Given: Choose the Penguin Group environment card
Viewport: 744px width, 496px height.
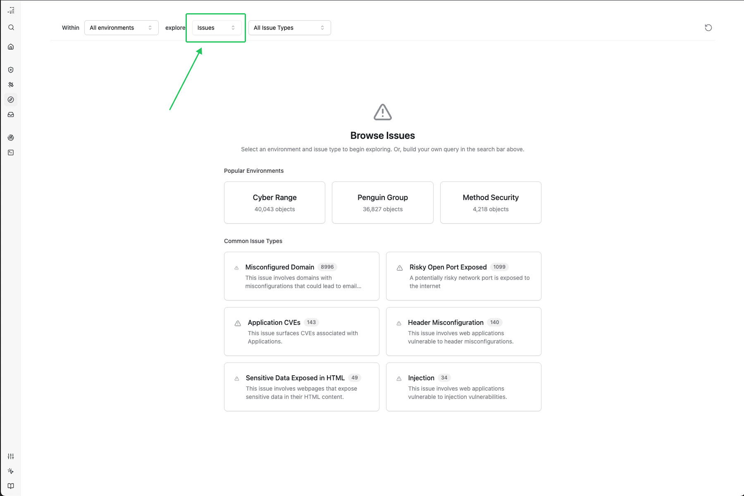Looking at the screenshot, I should [x=382, y=203].
